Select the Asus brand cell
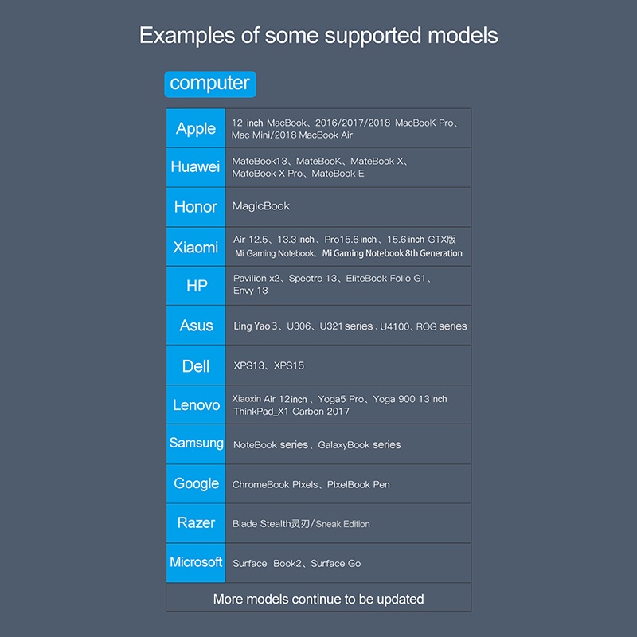The image size is (637, 637). tap(196, 326)
